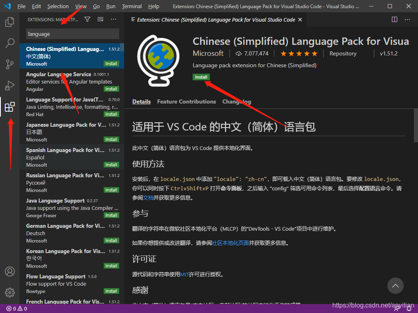Select the Extensions view icon

[10, 107]
